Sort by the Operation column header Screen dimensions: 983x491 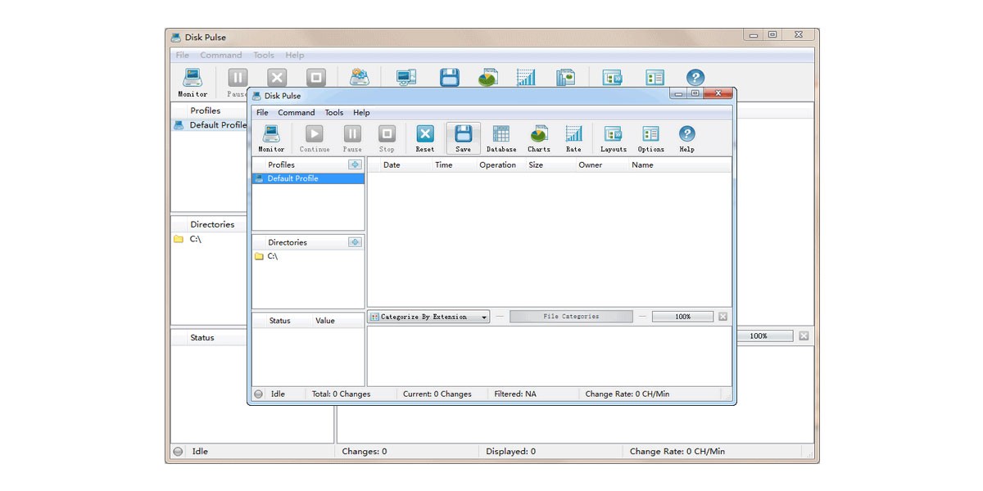(498, 164)
